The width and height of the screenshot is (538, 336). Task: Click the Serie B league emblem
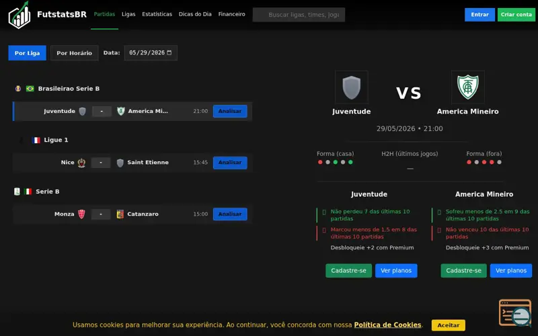pos(17,192)
